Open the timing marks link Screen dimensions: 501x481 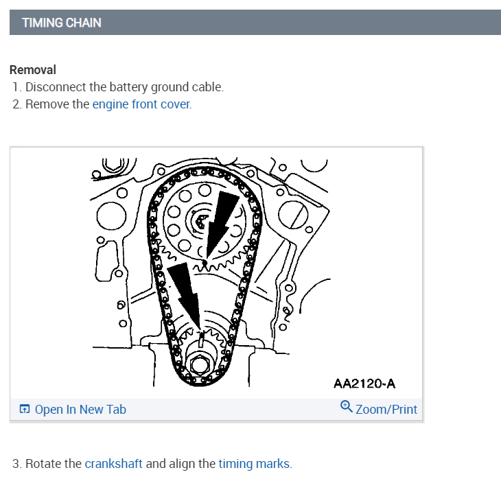tap(254, 463)
